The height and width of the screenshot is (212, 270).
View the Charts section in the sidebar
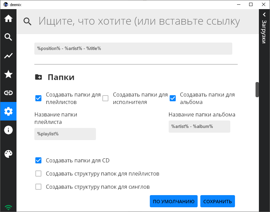click(x=8, y=56)
